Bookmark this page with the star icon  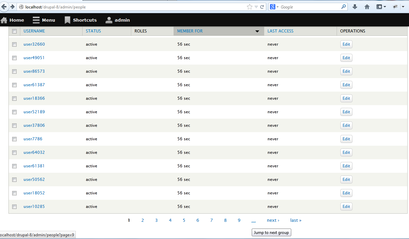250,7
